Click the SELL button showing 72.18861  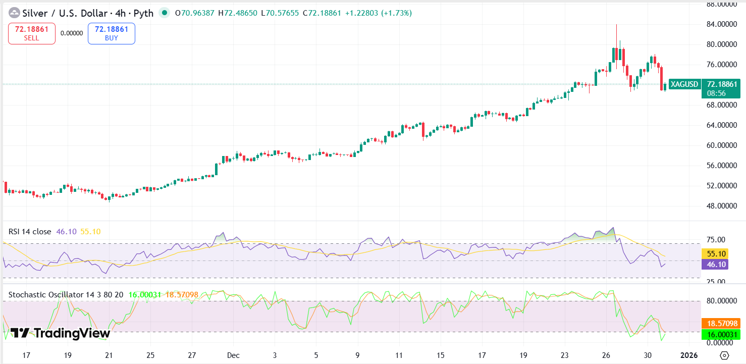pos(31,33)
